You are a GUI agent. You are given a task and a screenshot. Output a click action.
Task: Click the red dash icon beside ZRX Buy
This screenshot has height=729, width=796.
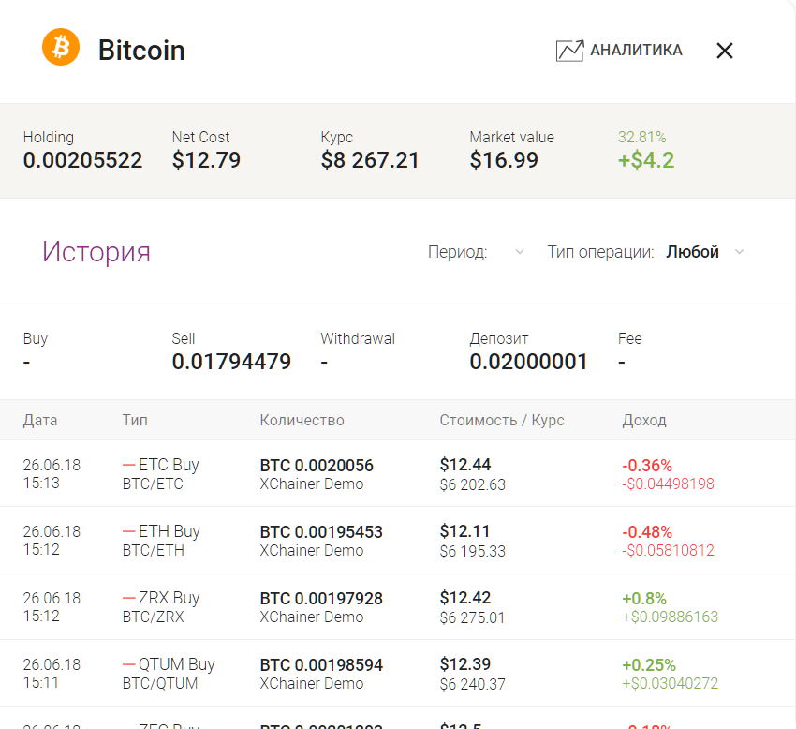click(x=129, y=598)
